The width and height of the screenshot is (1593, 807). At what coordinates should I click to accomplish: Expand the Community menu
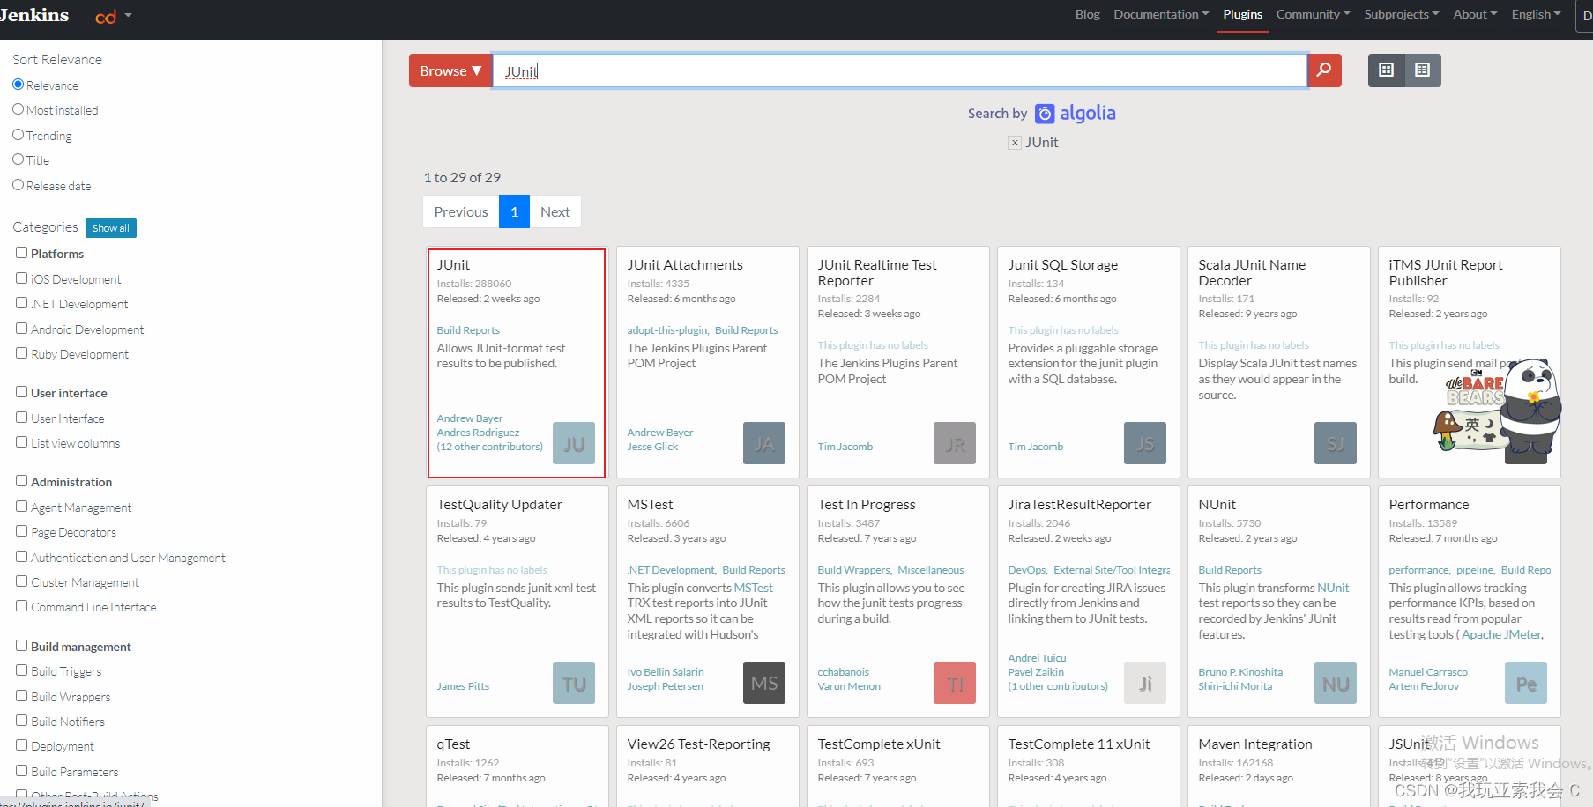click(1313, 14)
